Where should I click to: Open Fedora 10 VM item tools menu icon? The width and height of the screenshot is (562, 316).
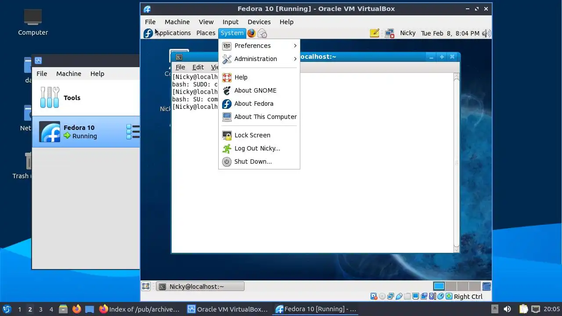133,132
